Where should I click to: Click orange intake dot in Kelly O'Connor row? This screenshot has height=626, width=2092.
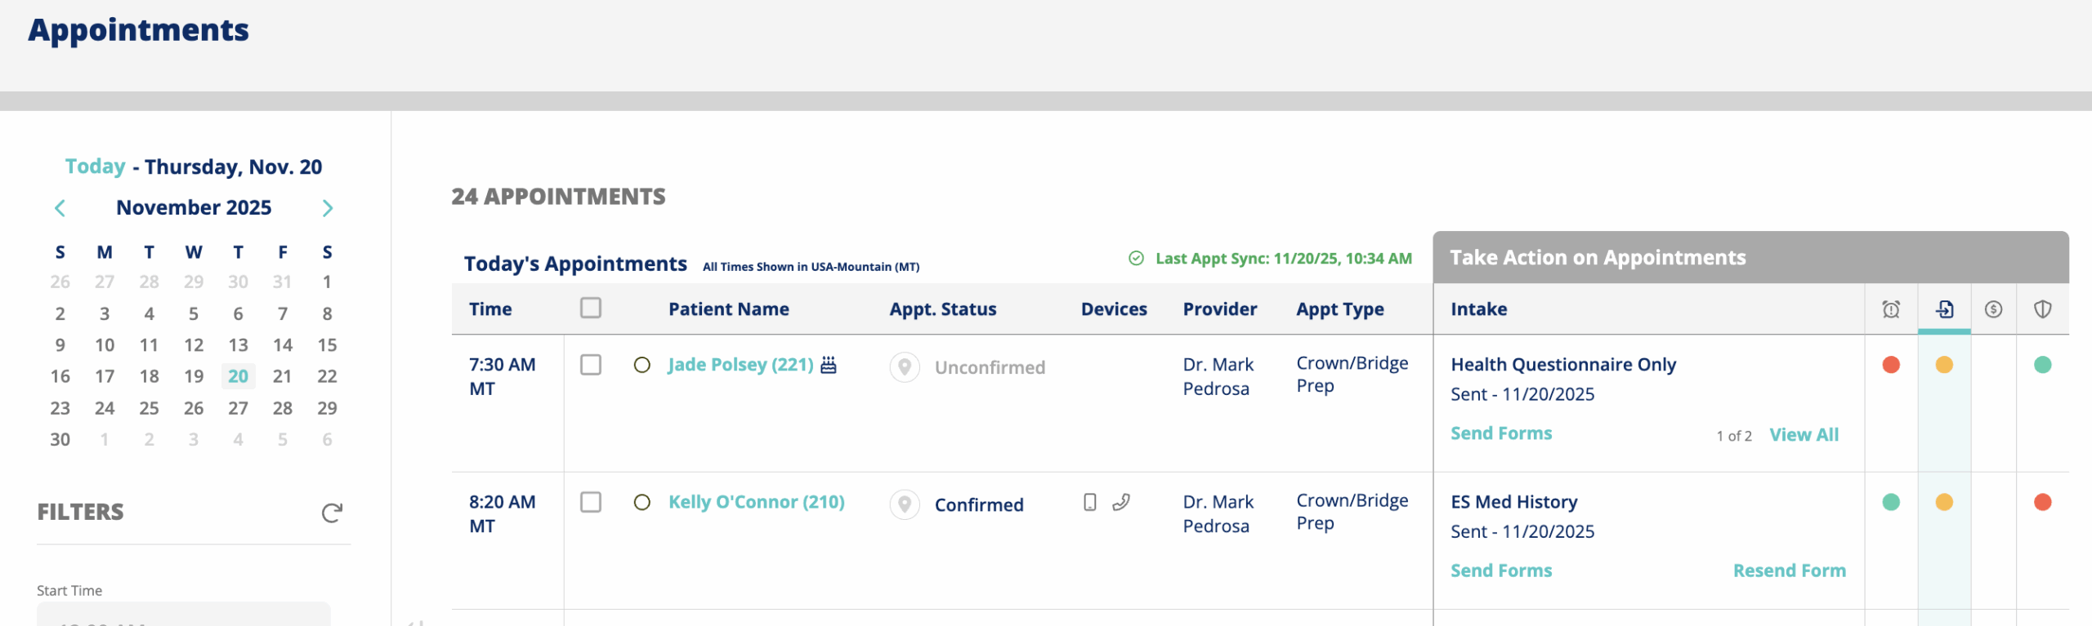coord(1944,502)
